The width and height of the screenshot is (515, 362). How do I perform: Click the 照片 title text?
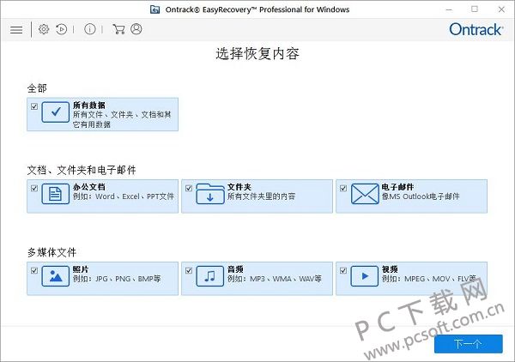(81, 269)
